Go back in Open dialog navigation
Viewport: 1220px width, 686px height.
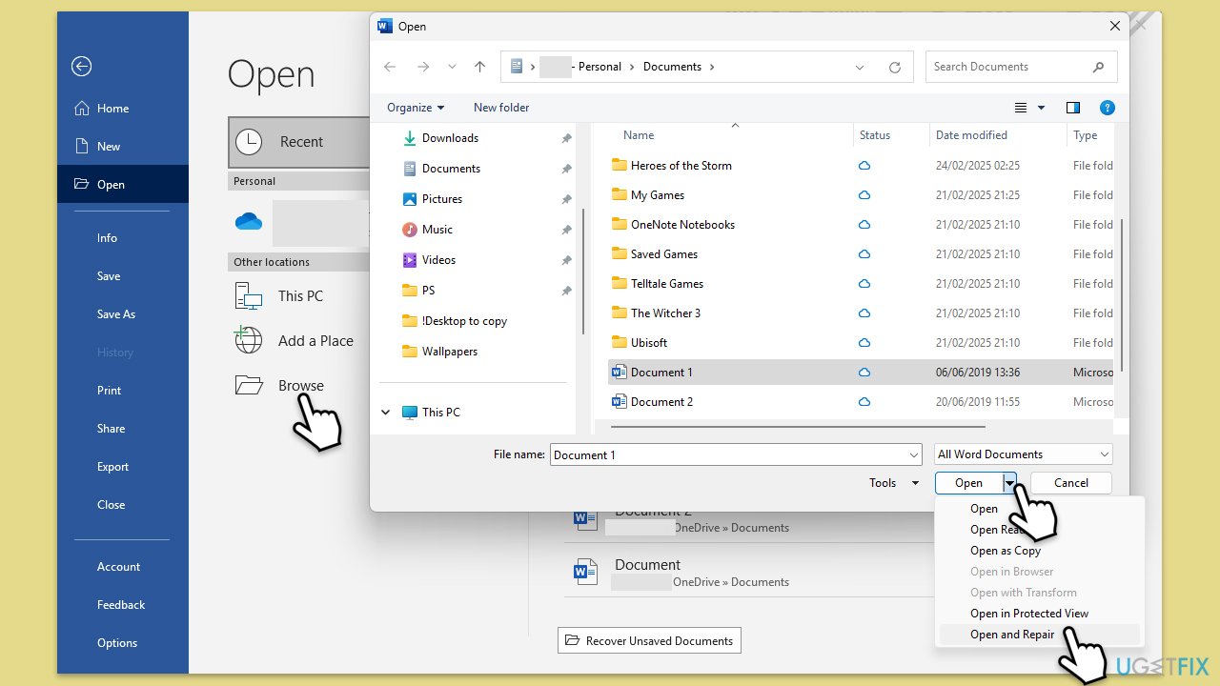pos(389,67)
